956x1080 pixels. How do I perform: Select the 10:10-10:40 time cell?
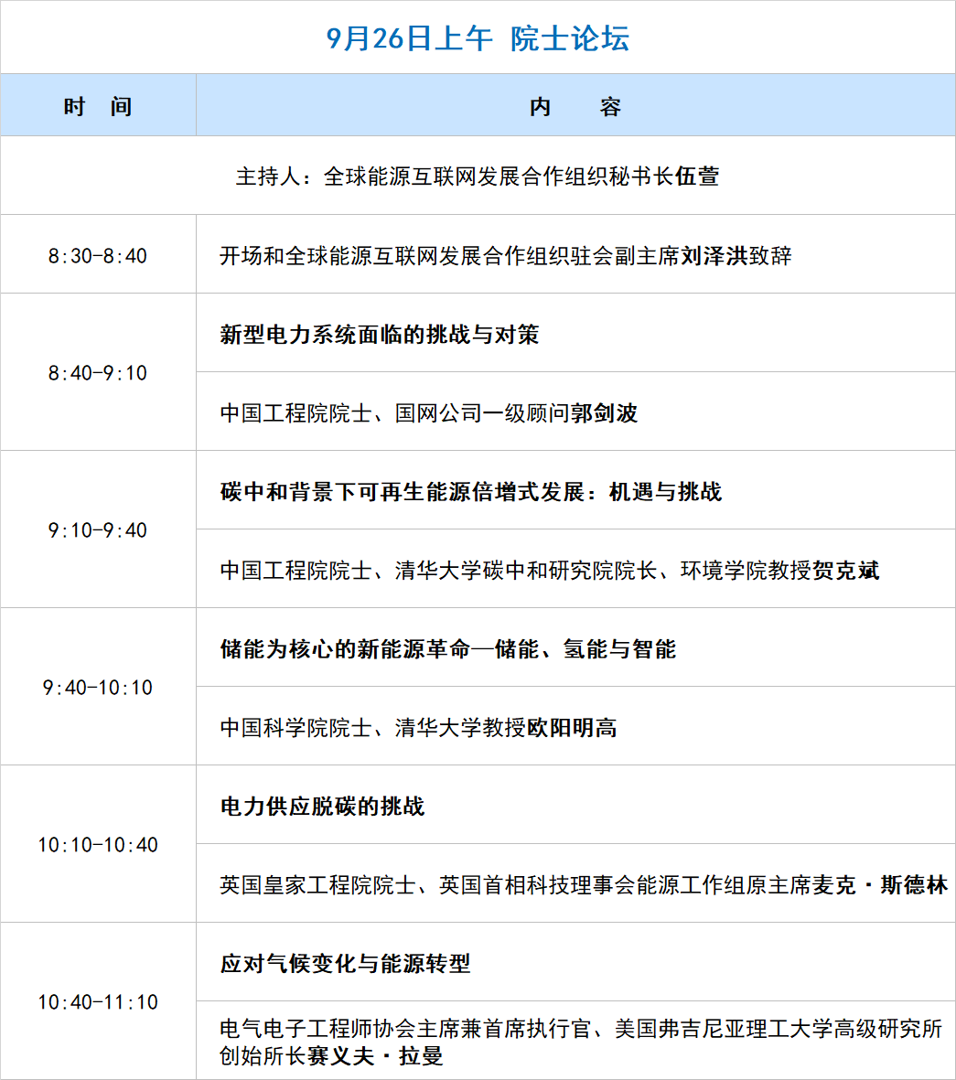pyautogui.click(x=98, y=845)
